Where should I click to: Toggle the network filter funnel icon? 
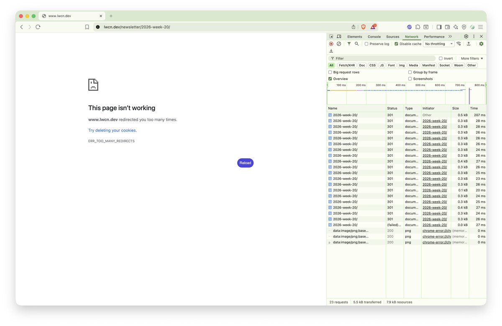(x=349, y=44)
